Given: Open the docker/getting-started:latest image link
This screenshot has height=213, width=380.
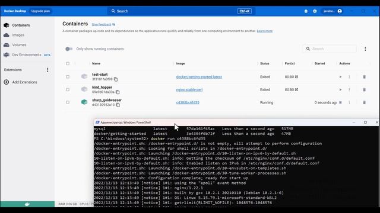Looking at the screenshot, I should (x=199, y=77).
